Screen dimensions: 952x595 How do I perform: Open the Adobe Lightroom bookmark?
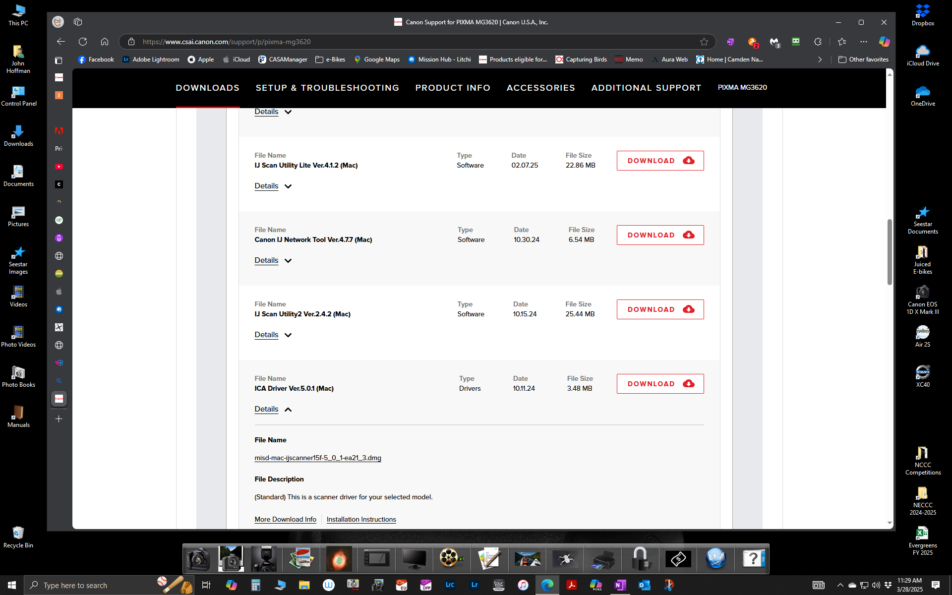click(x=151, y=59)
